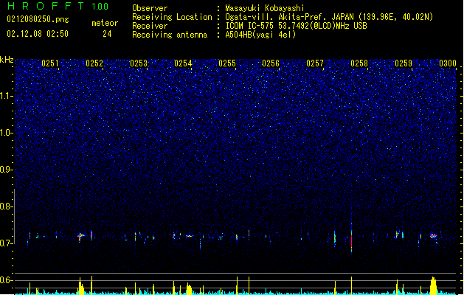Click the date stamp 02.12.08 02:50
Screen dimensions: 464x295
pyautogui.click(x=38, y=34)
